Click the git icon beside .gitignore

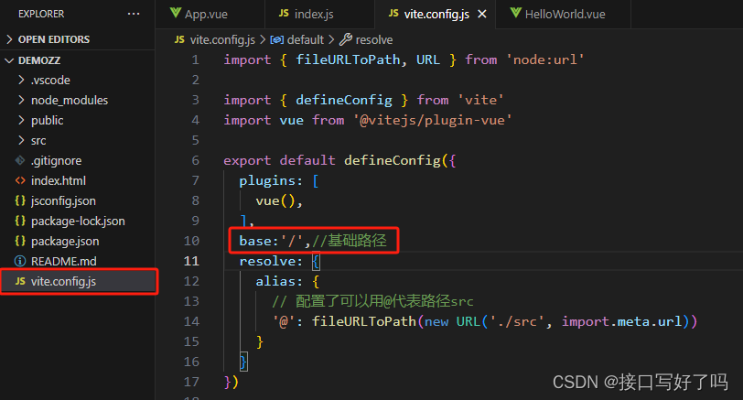(x=20, y=161)
